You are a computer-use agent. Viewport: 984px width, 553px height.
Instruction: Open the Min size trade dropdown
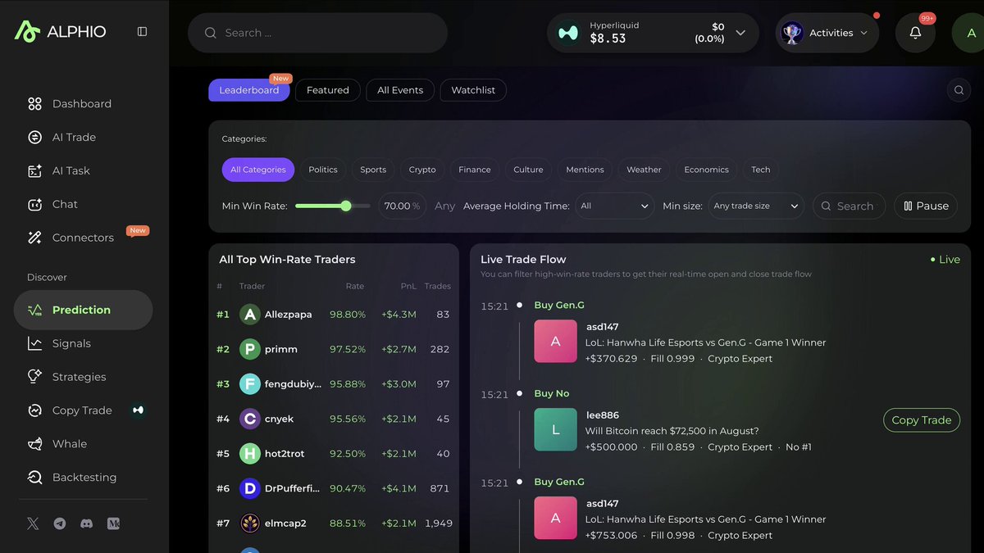click(756, 206)
